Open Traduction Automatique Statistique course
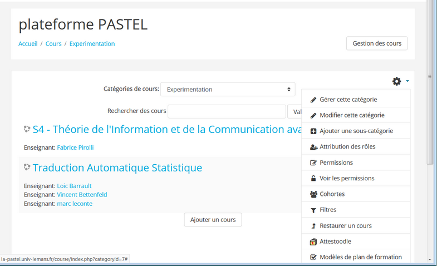Viewport: 437px width, 266px height. [117, 168]
